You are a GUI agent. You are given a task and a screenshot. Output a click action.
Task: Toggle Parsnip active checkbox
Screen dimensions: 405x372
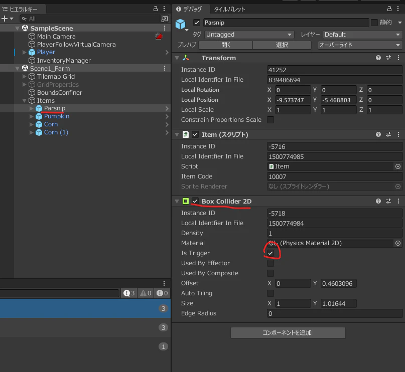click(197, 23)
